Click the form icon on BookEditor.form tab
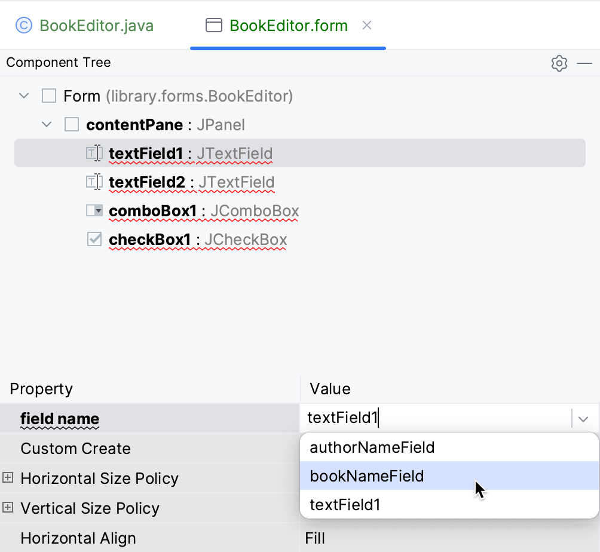 [x=213, y=26]
